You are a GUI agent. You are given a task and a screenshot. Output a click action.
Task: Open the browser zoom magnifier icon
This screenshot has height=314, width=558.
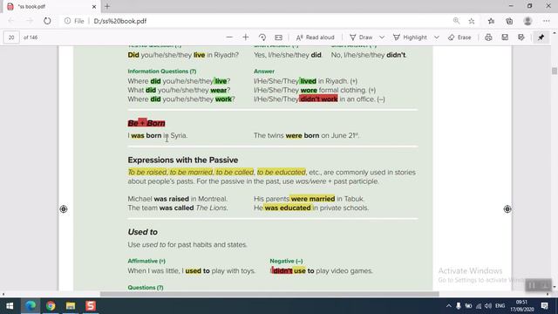[456, 21]
